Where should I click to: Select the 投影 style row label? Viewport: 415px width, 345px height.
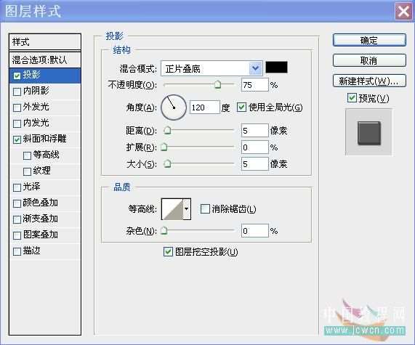pos(32,75)
